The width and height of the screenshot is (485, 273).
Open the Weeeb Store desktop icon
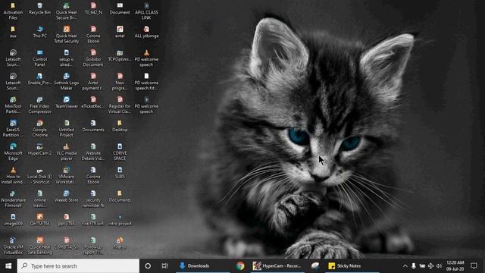(x=67, y=196)
